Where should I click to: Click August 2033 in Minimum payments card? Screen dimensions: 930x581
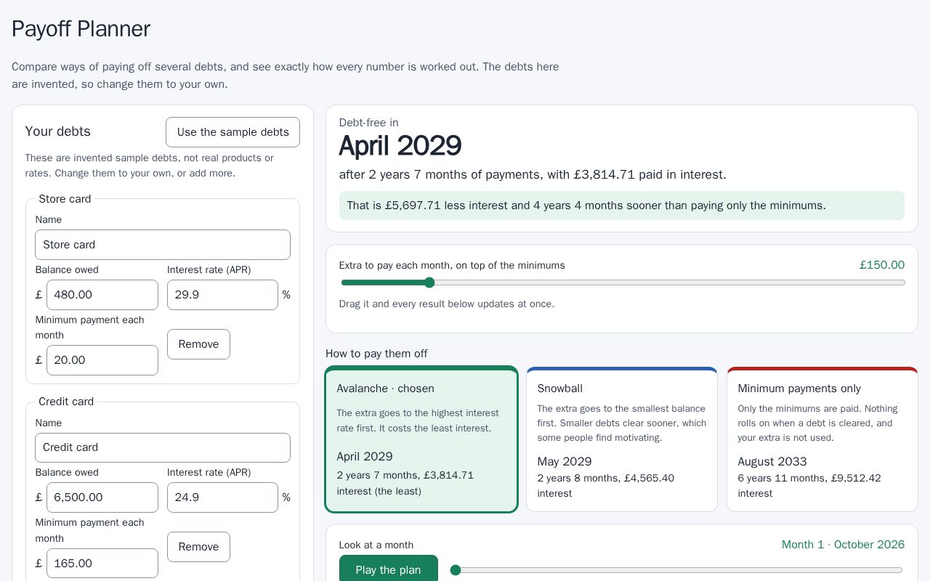pos(772,462)
